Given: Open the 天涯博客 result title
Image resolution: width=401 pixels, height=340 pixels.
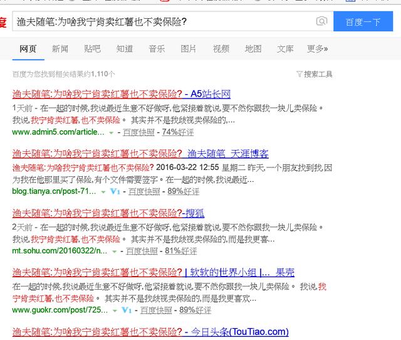Looking at the screenshot, I should click(x=140, y=154).
